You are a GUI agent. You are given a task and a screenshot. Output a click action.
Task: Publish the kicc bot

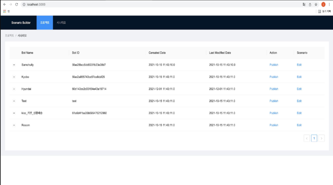coord(274,113)
